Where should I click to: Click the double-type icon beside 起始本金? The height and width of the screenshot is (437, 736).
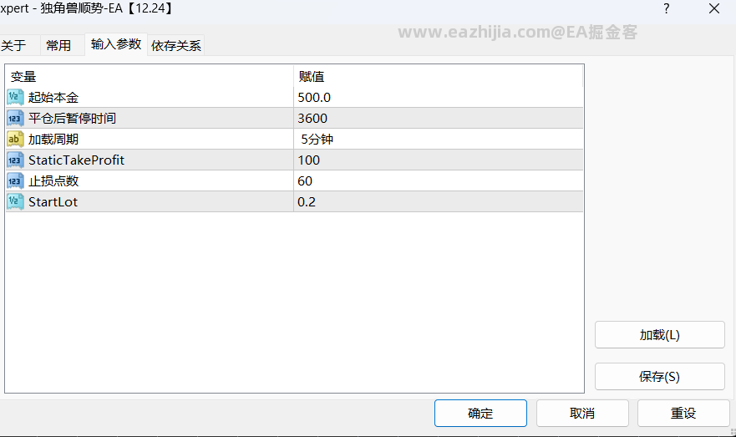(15, 97)
